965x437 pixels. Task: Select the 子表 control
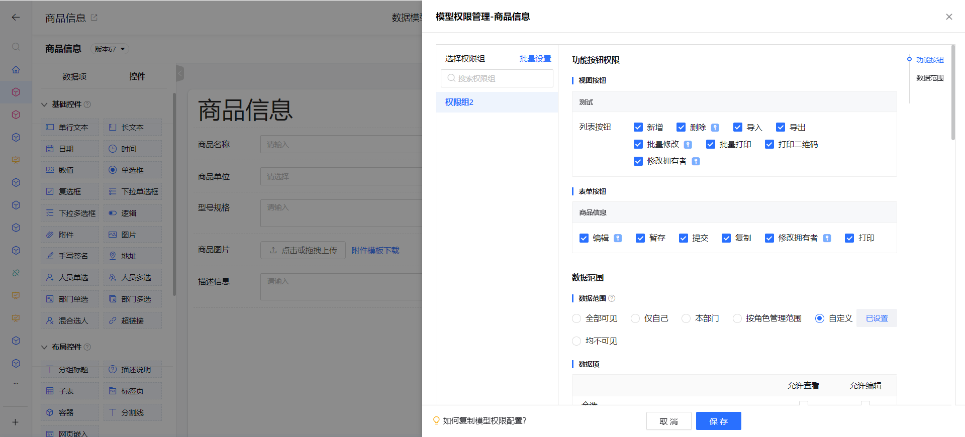tap(70, 391)
